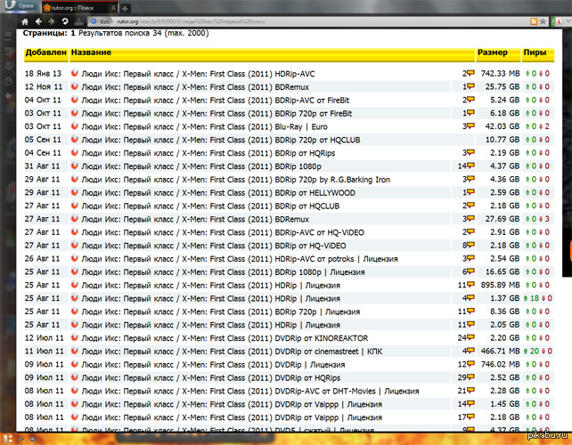Click download icon for HDRip-AVC 18 Янв 13 row
The width and height of the screenshot is (572, 445).
[75, 73]
